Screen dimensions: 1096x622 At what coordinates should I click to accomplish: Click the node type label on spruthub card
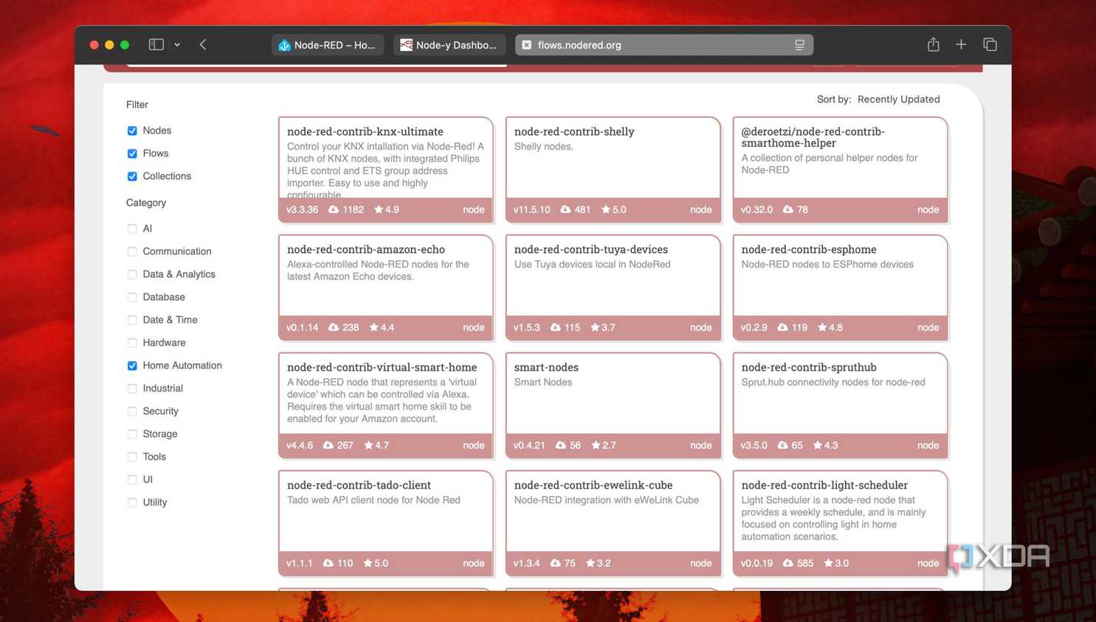pos(928,445)
